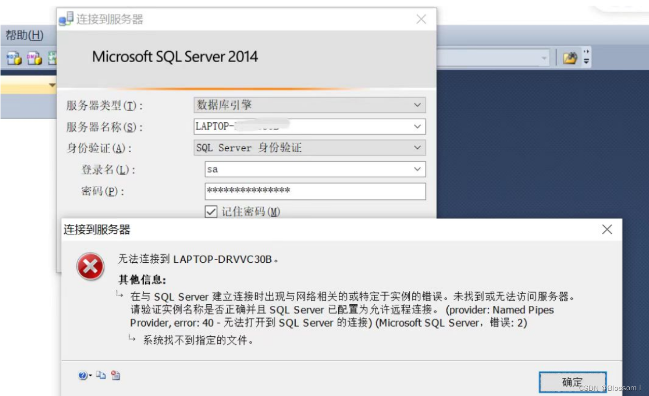Screen dimensions: 649x396
Task: Expand the 服务器名称 combo box
Action: tap(417, 126)
